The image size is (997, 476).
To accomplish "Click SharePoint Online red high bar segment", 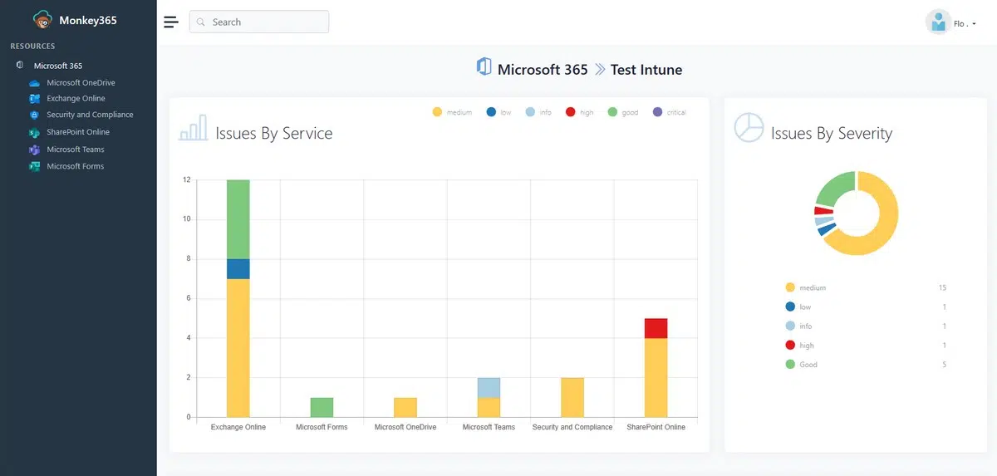I will click(656, 328).
